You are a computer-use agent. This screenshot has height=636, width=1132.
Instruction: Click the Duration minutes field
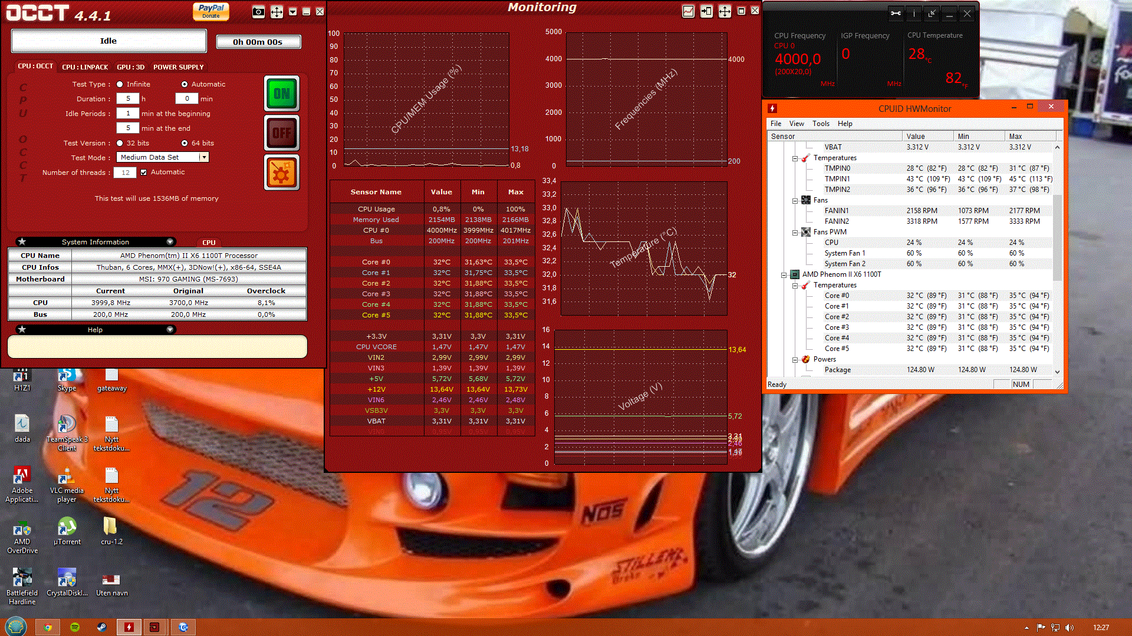tap(187, 99)
